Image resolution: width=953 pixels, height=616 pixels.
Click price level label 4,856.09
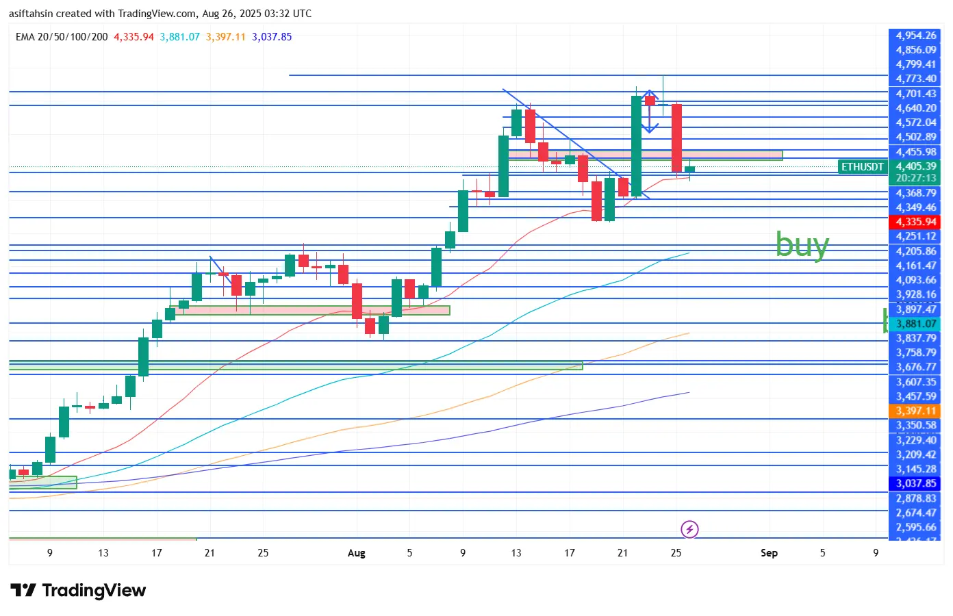(x=915, y=50)
